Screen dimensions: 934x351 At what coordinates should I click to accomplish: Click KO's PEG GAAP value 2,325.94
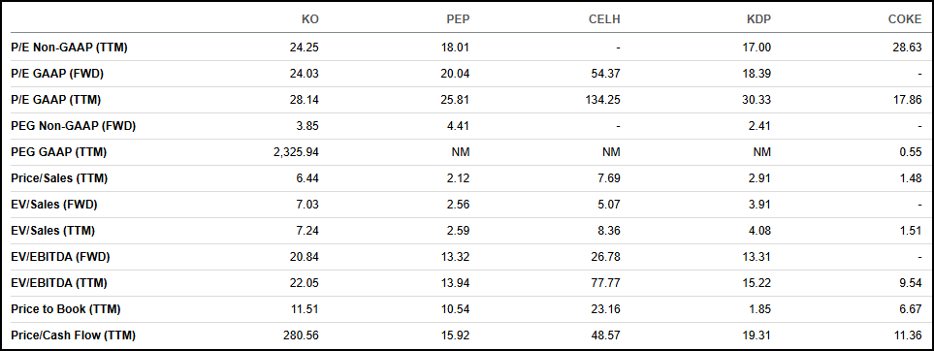(296, 152)
